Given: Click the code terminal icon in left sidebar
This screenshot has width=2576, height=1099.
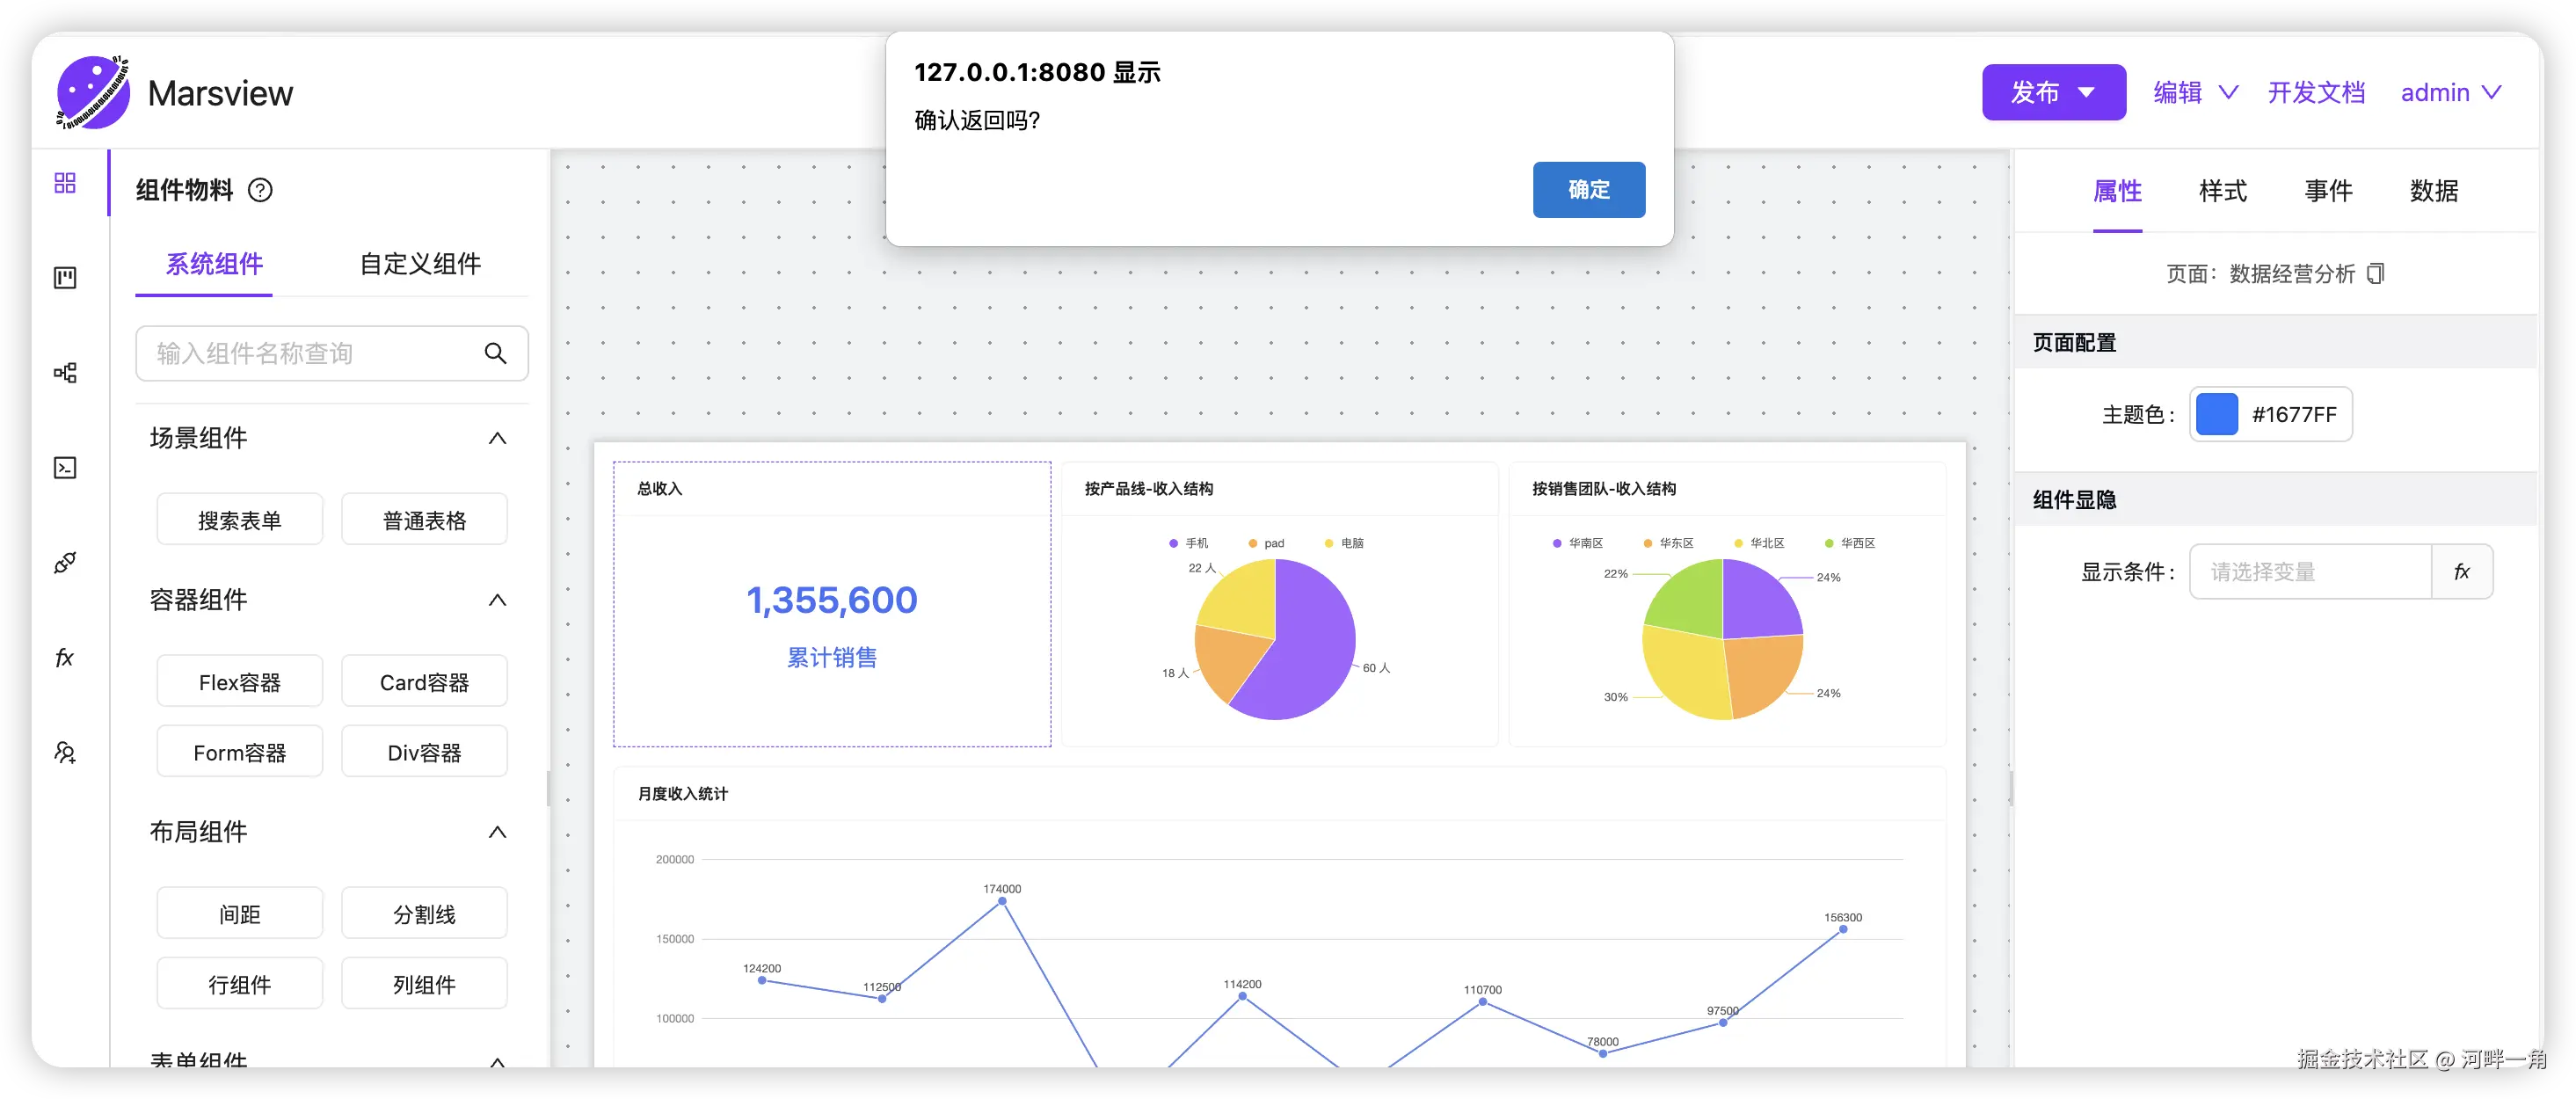Looking at the screenshot, I should pos(65,468).
